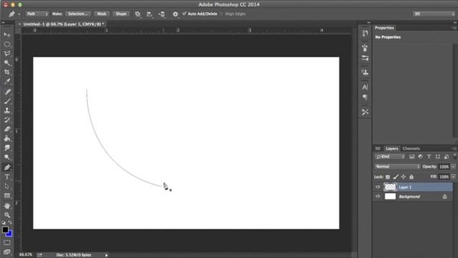This screenshot has width=458, height=258.
Task: Switch to the Layers tab
Action: 391,148
